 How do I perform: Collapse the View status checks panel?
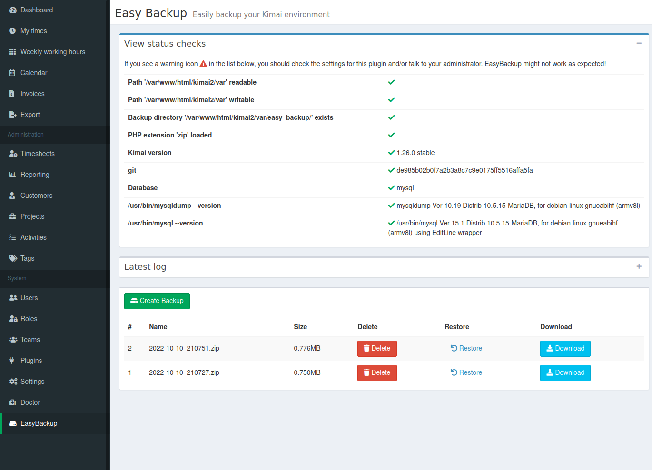coord(639,43)
